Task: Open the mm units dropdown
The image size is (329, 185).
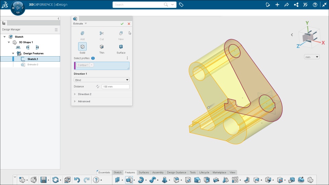Action: 312,57
